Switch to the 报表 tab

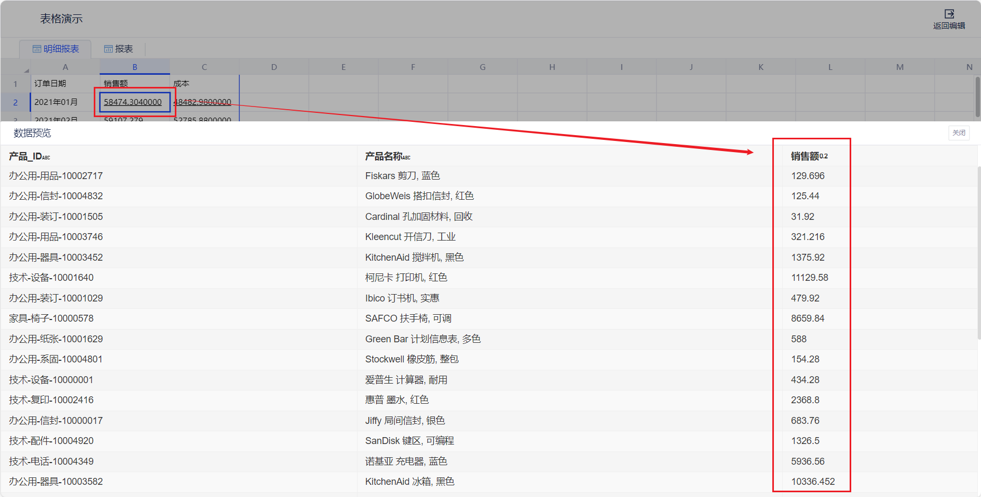coord(123,49)
